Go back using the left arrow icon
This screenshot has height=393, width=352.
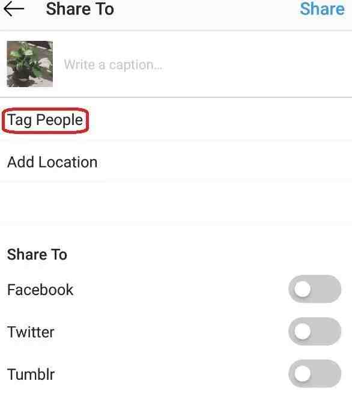pyautogui.click(x=14, y=9)
